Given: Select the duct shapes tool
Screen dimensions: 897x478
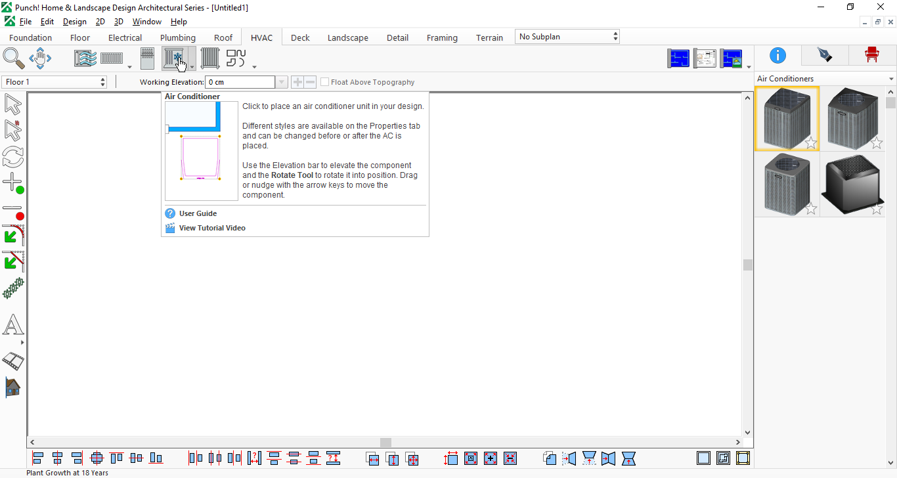Looking at the screenshot, I should click(x=236, y=58).
